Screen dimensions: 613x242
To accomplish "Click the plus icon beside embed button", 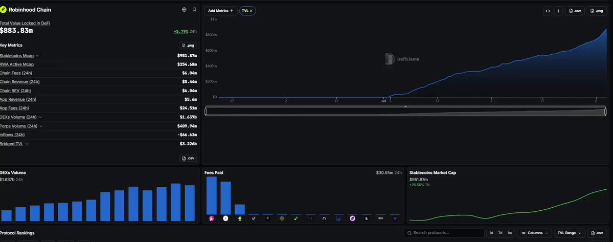I will tap(559, 11).
